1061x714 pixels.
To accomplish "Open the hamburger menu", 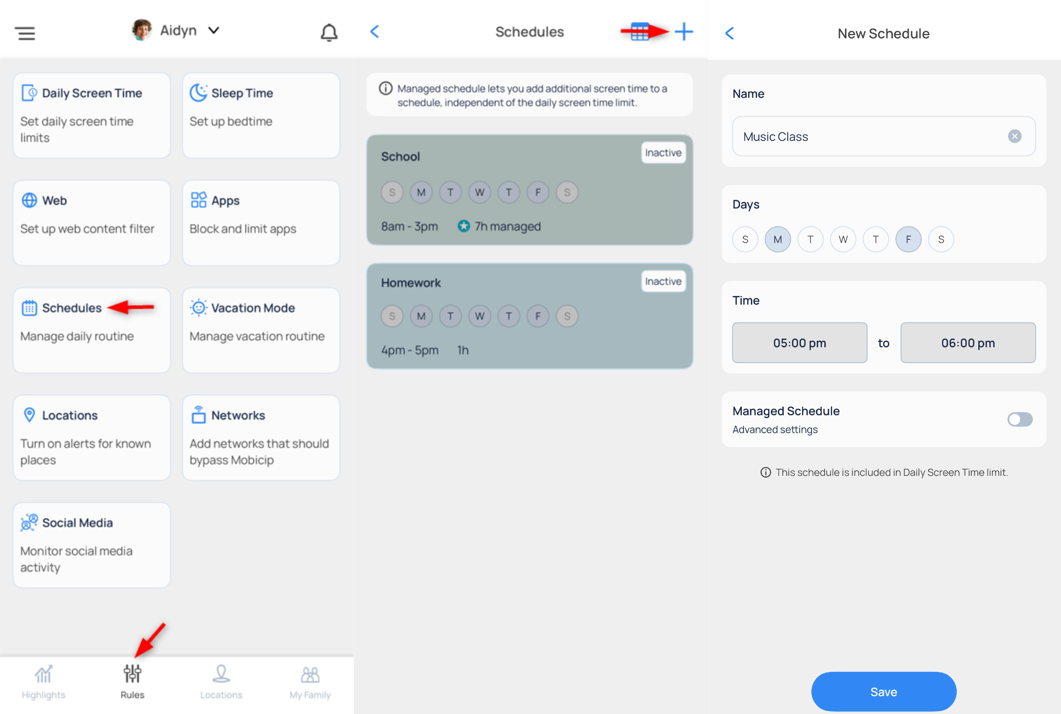I will click(x=26, y=33).
